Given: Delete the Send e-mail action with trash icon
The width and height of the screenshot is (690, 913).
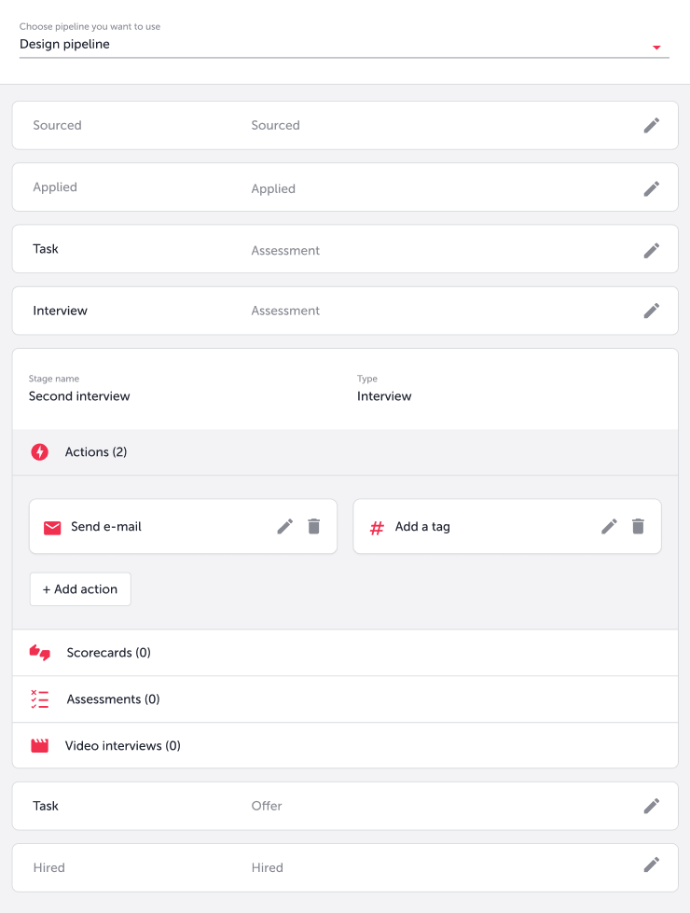Looking at the screenshot, I should coord(315,526).
